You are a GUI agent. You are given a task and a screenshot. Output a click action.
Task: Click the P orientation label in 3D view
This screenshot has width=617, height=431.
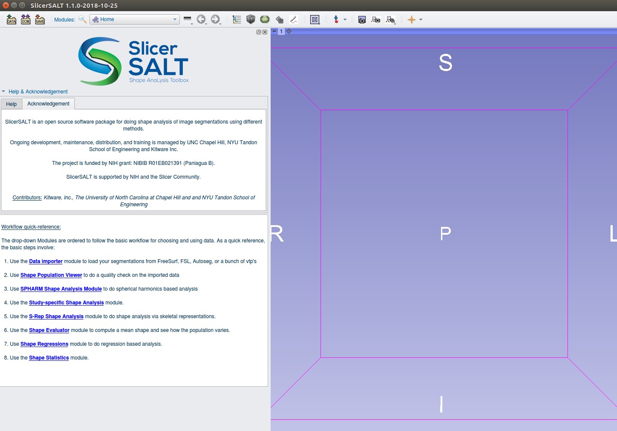coord(445,233)
